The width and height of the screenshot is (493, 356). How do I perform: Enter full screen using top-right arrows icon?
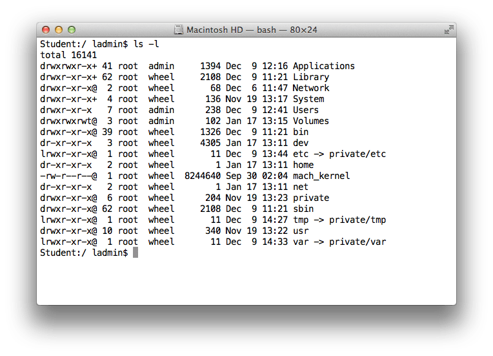click(x=448, y=30)
